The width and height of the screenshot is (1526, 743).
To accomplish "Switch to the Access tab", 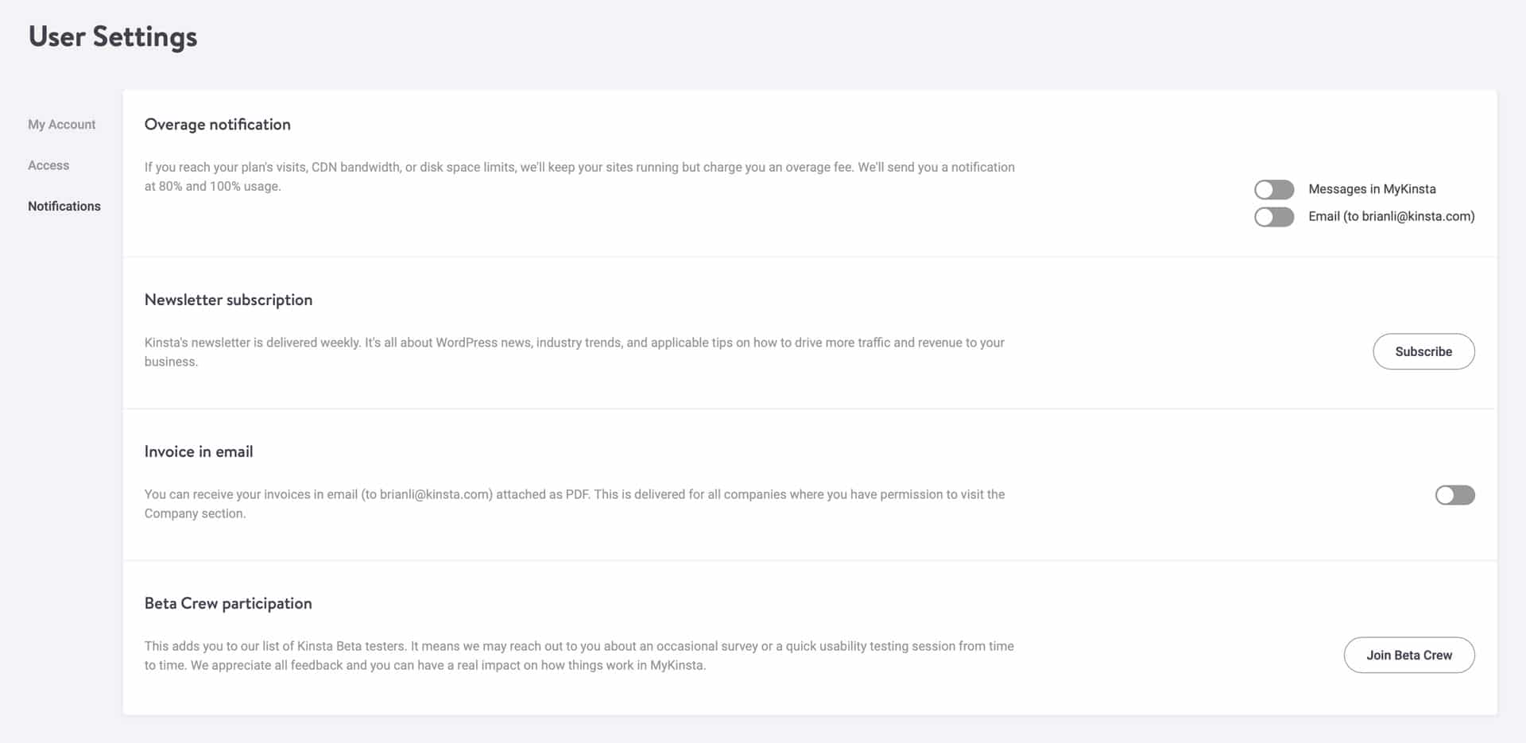I will pyautogui.click(x=48, y=165).
